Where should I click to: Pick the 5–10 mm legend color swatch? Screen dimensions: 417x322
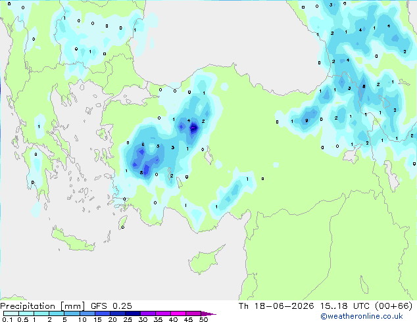(x=72, y=313)
